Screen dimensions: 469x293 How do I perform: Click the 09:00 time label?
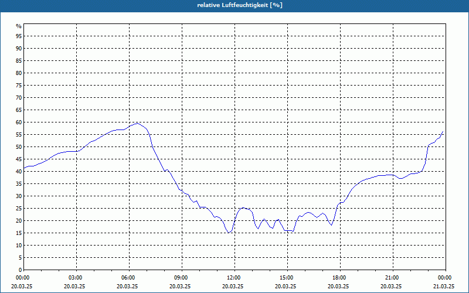coord(181,278)
